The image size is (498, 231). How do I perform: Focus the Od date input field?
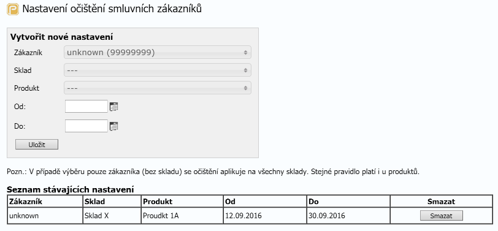[86, 106]
